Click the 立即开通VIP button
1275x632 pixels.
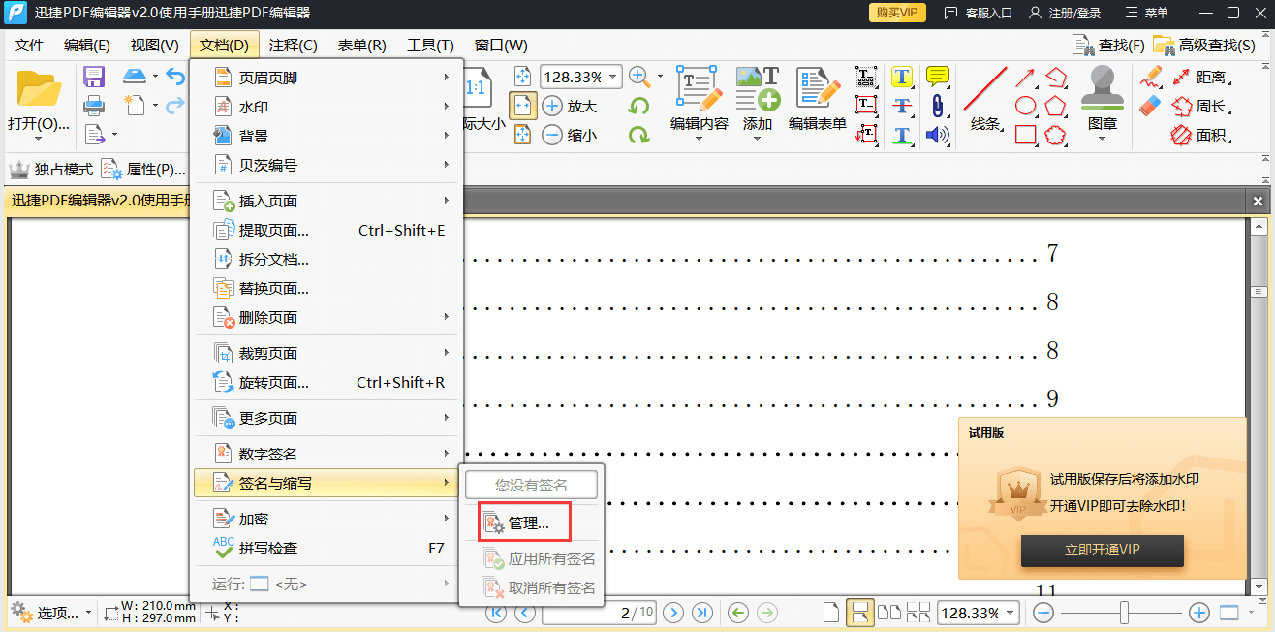pos(1102,550)
